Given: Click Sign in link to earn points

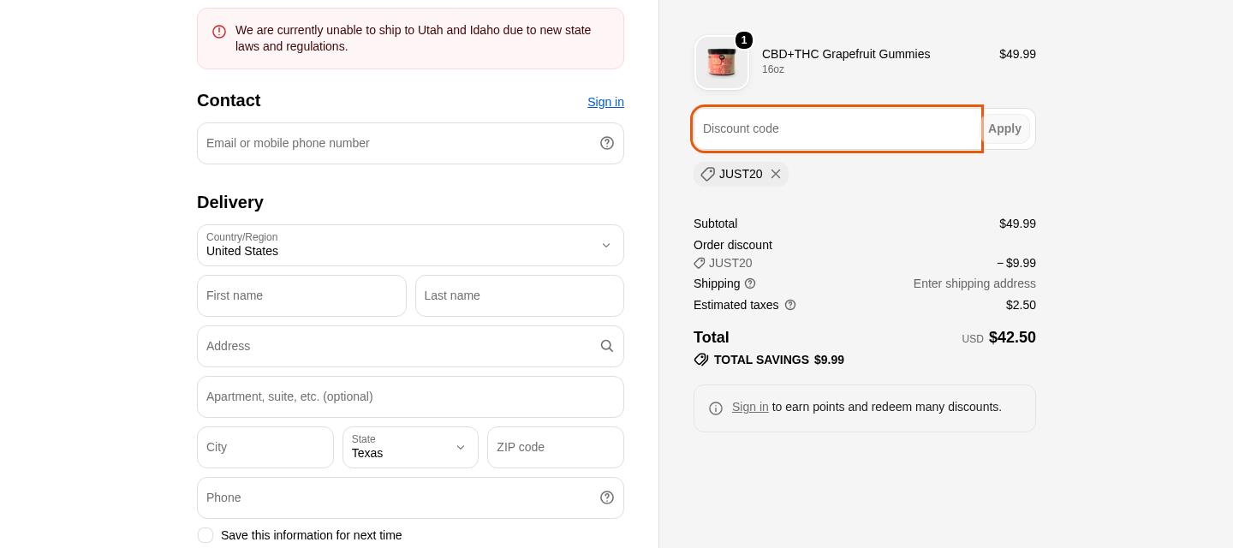Looking at the screenshot, I should pos(750,407).
